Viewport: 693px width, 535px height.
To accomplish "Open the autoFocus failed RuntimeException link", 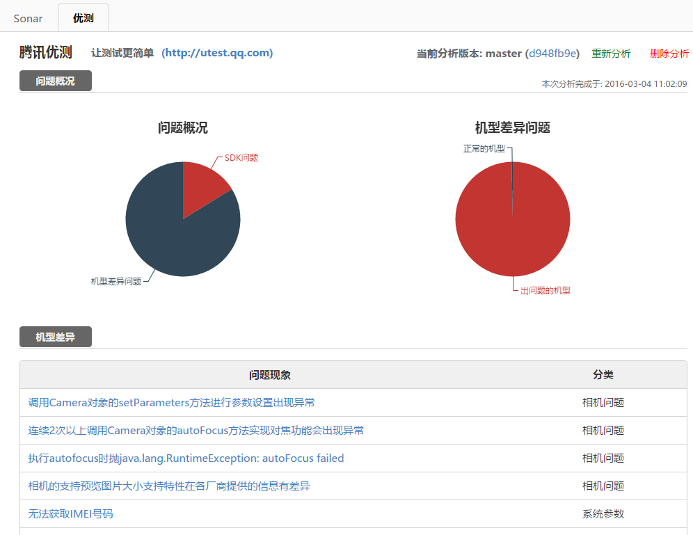I will pos(186,458).
